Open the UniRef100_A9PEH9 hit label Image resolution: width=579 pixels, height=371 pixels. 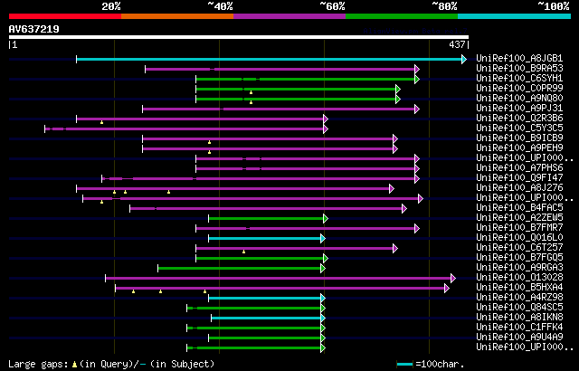click(x=519, y=148)
